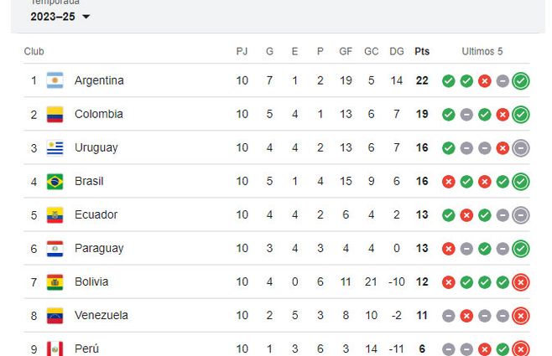Screen dimensions: 552x356
Task: Open the Argentina team link
Action: pos(99,80)
